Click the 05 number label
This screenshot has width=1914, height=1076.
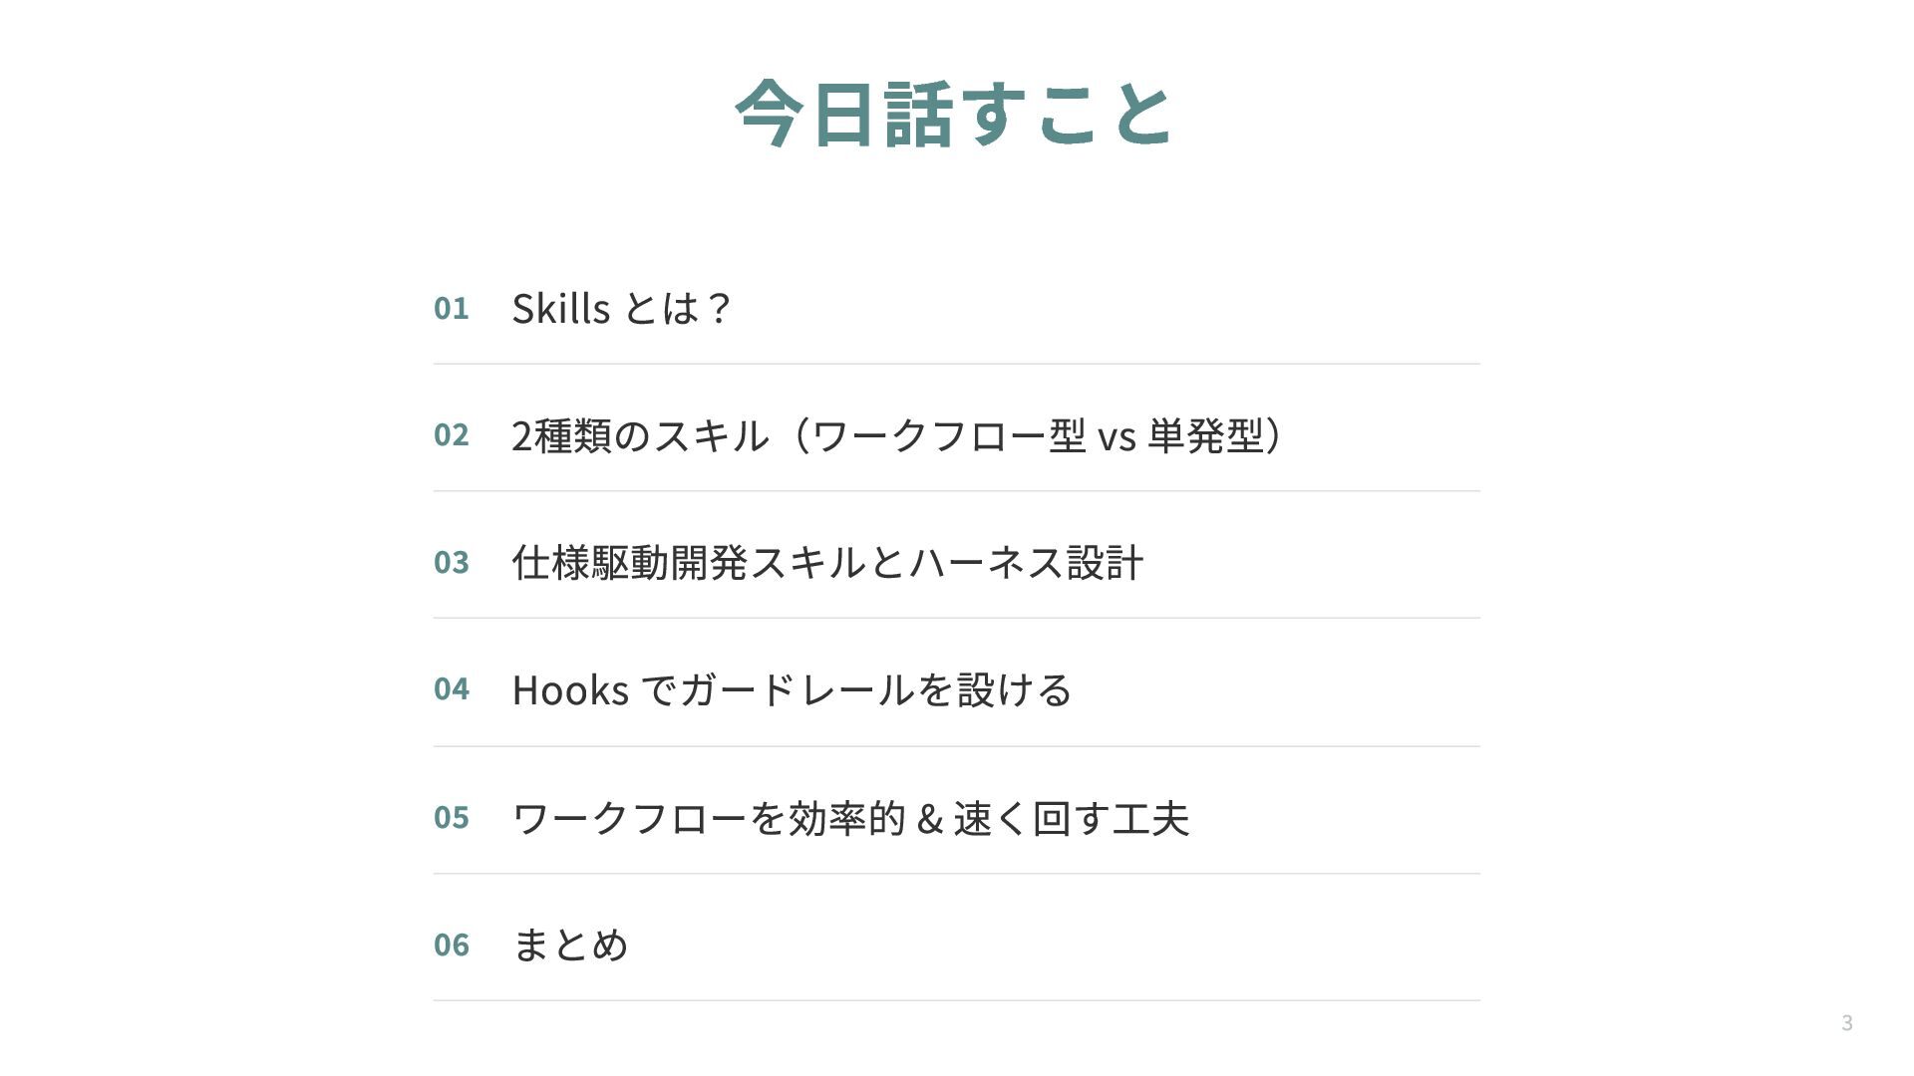(x=451, y=817)
